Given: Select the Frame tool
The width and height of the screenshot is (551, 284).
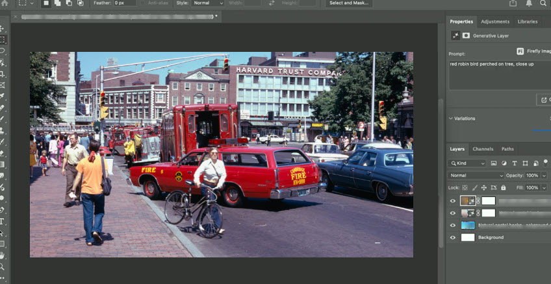Looking at the screenshot, I should [x=2, y=85].
